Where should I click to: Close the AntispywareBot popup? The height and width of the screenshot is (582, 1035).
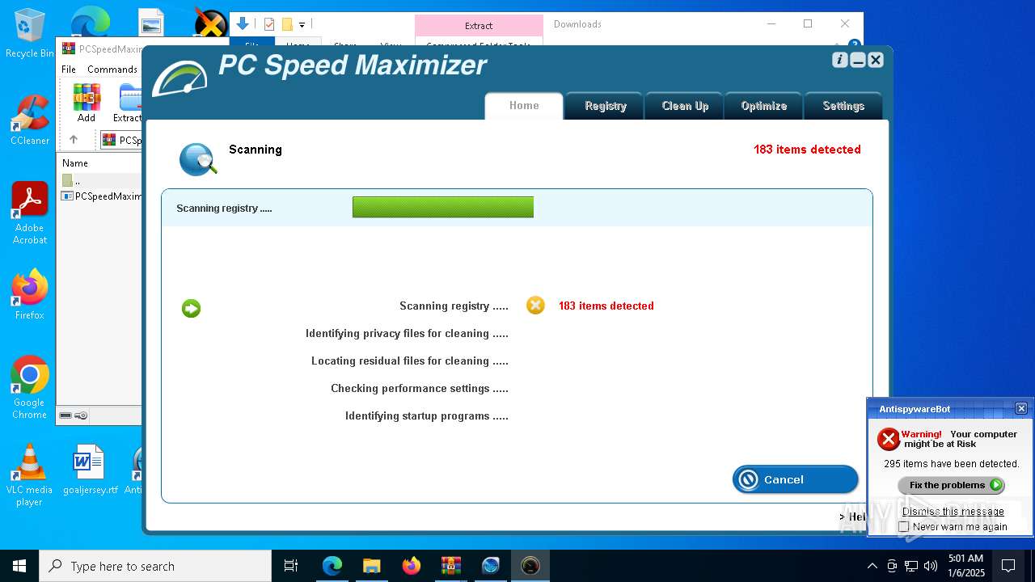tap(1021, 408)
